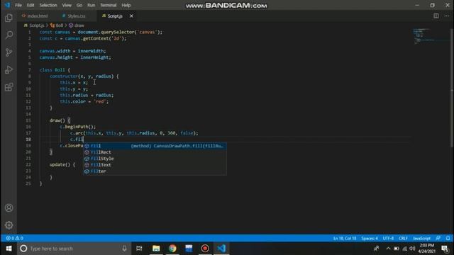
Task: Open the Accounts menu icon
Action: coord(9,208)
